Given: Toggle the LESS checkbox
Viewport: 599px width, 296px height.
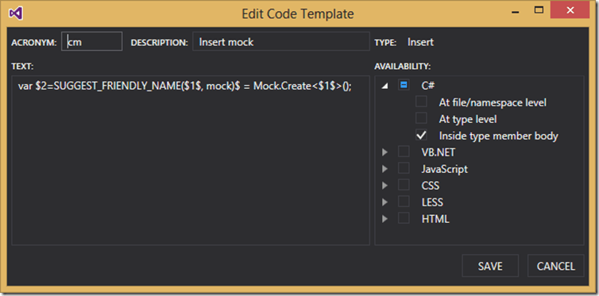Looking at the screenshot, I should [x=404, y=202].
